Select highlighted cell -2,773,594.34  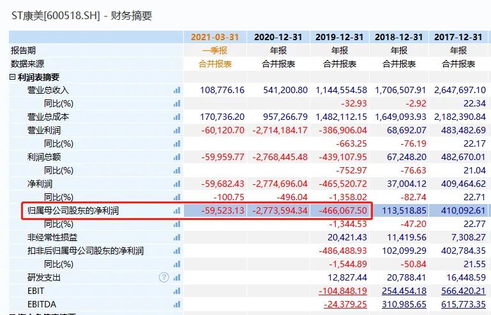280,210
